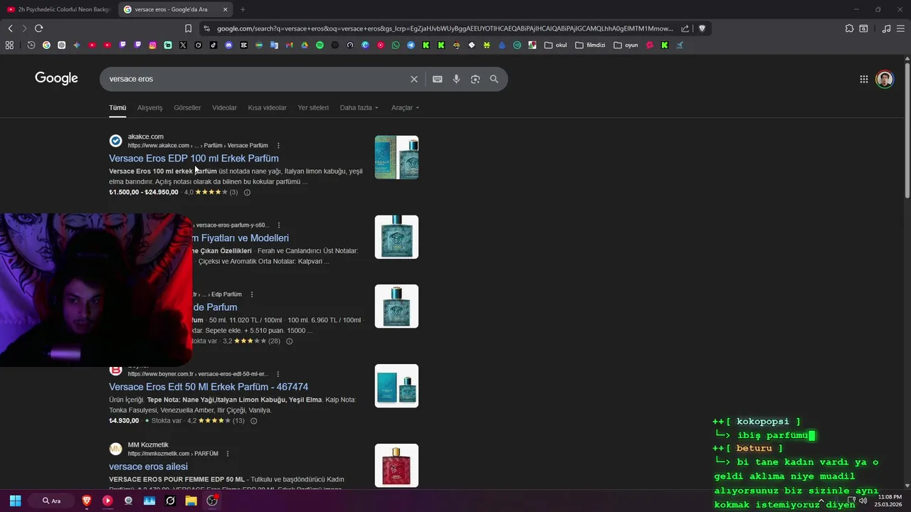Open the versace eros ailesi link
911x512 pixels.
click(x=148, y=466)
